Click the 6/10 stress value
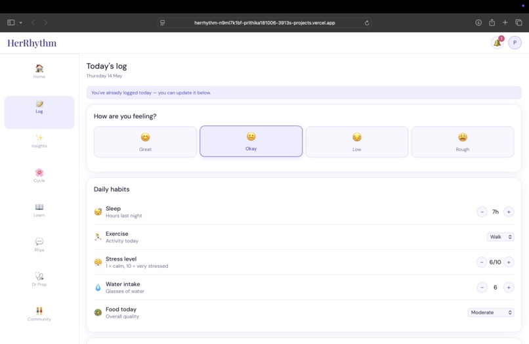Screen dimensions: 529x344 pos(495,263)
